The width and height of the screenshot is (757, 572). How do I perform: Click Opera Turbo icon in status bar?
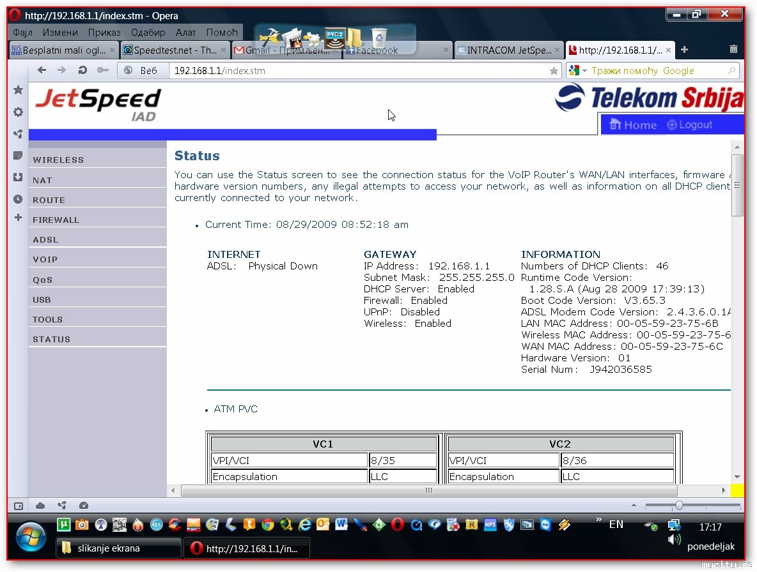(x=84, y=506)
